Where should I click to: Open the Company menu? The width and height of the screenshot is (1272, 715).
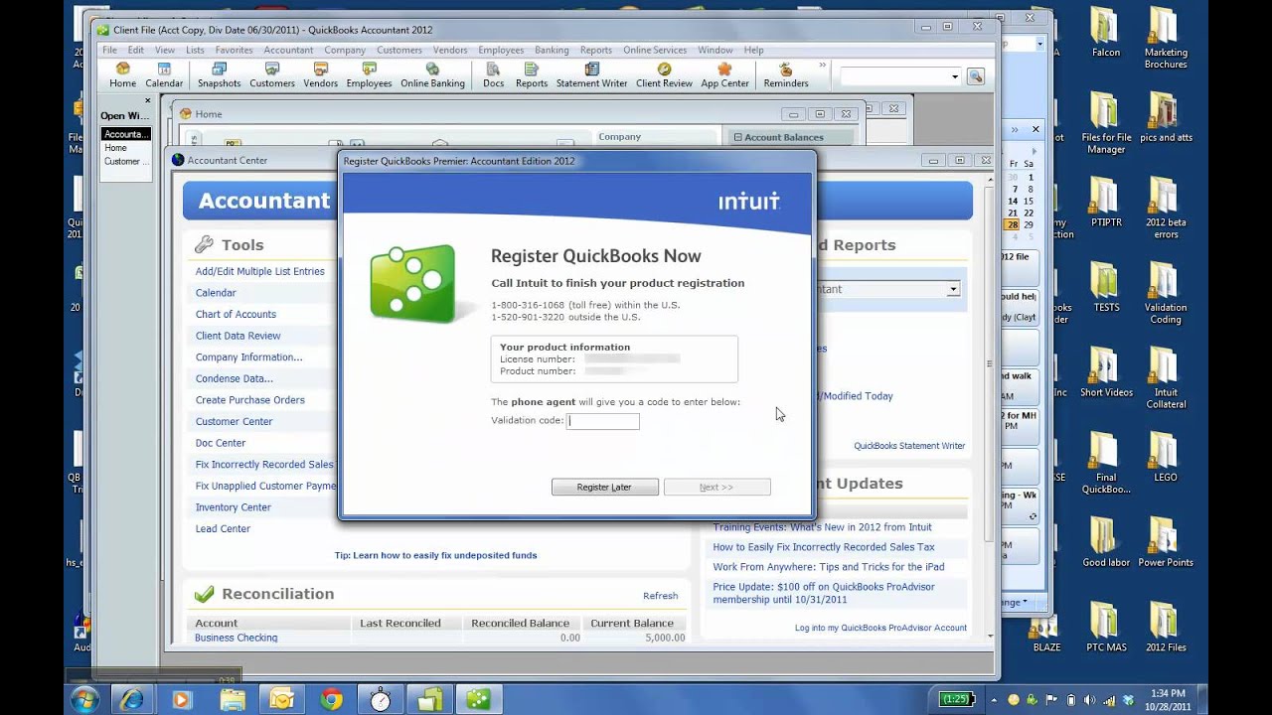[345, 50]
